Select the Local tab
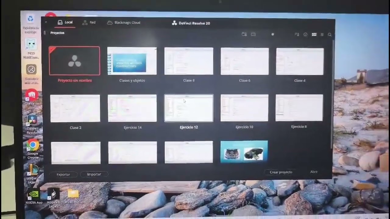The height and width of the screenshot is (219, 390). pos(65,22)
